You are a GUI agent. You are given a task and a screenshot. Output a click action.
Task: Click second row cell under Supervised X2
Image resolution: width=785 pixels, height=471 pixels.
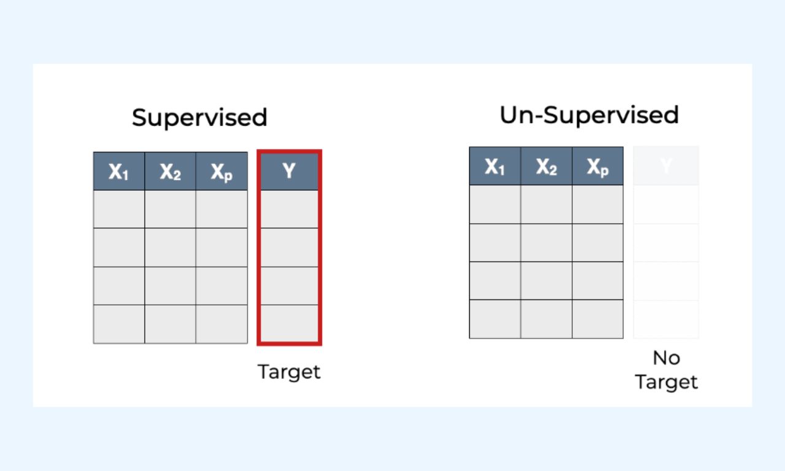pyautogui.click(x=170, y=247)
